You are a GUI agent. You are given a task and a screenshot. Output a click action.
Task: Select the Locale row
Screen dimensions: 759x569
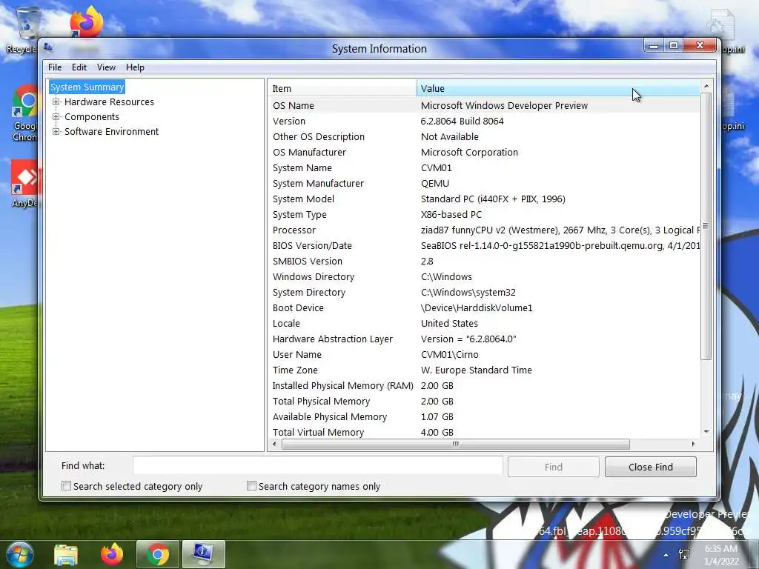484,323
